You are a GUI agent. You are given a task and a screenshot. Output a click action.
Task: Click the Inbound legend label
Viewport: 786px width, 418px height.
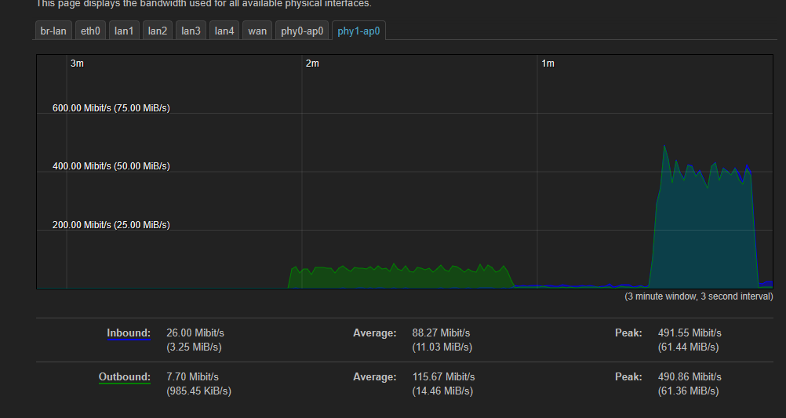129,333
